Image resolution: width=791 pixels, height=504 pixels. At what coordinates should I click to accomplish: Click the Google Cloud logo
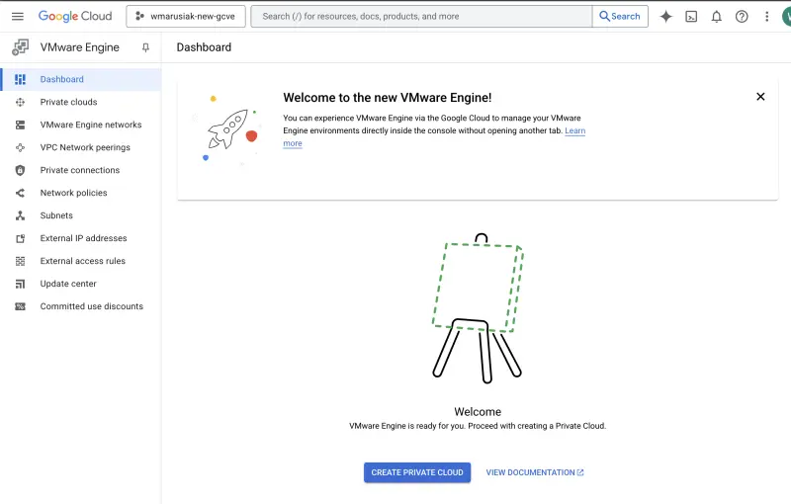(x=75, y=16)
